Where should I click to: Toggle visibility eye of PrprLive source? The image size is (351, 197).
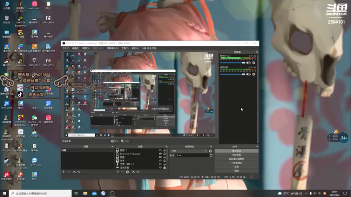[160, 154]
